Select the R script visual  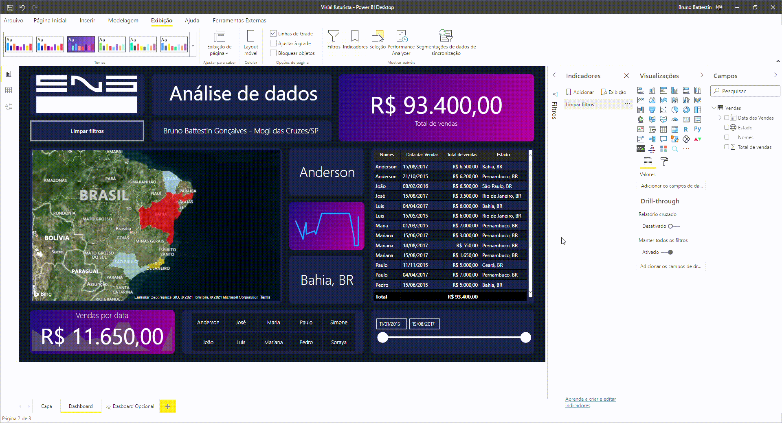(686, 129)
